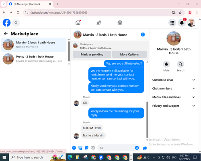Install app icon in address bar
Viewport: 201px width, 161px height.
(174, 12)
